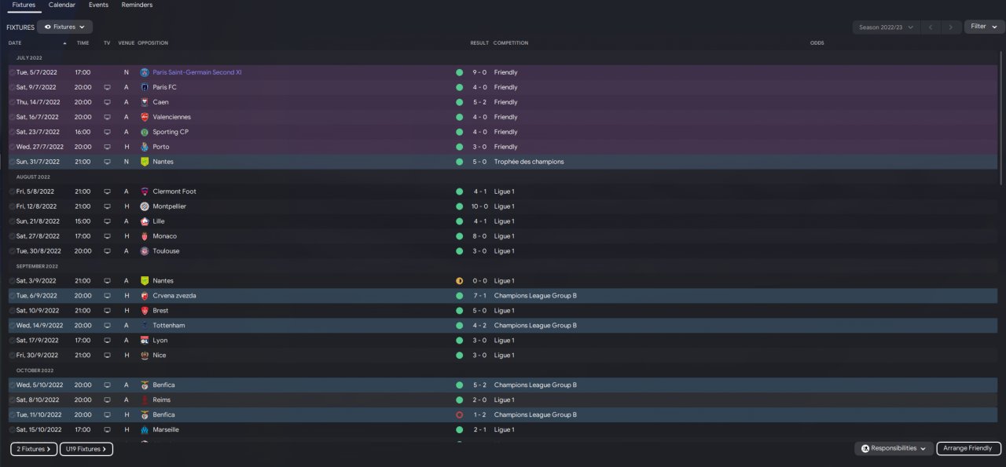This screenshot has height=467, width=1006.
Task: Click the Arrange Friendly button
Action: click(969, 448)
